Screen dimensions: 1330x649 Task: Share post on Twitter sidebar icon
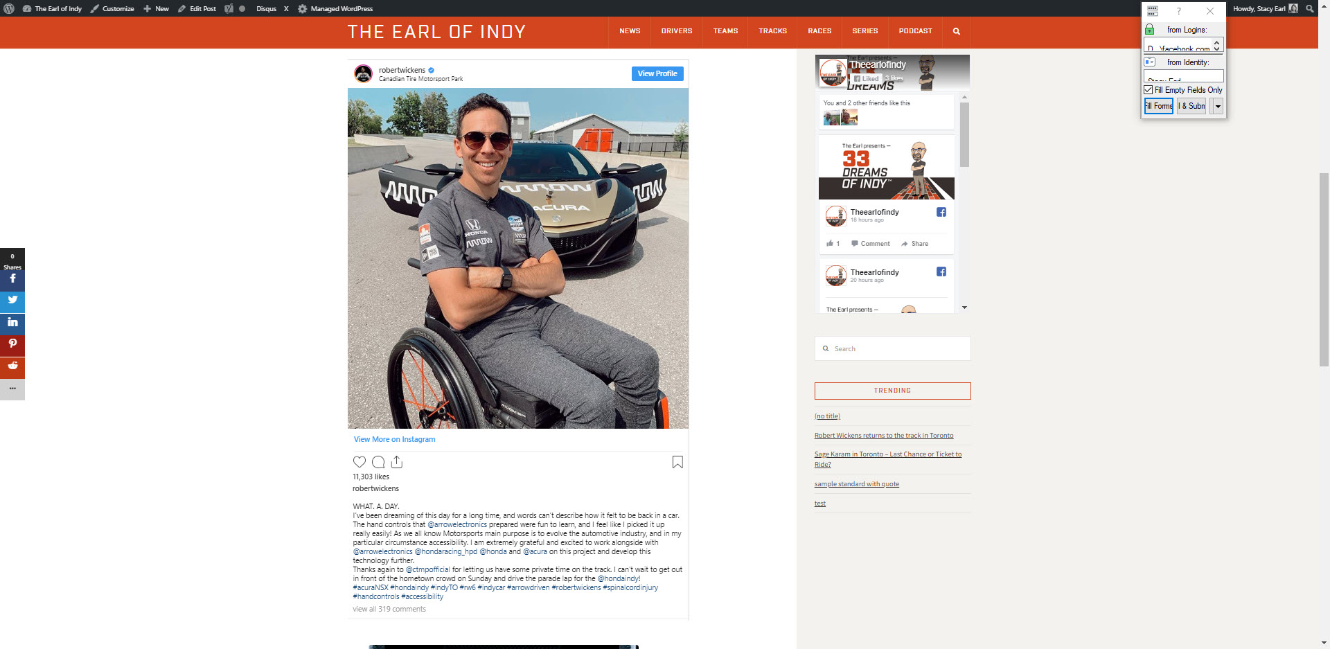pos(12,301)
